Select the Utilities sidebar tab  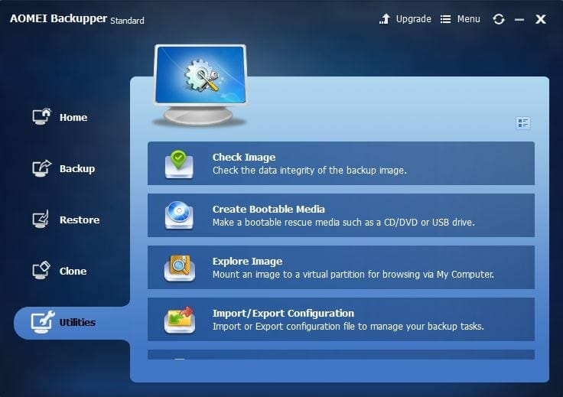click(x=72, y=322)
